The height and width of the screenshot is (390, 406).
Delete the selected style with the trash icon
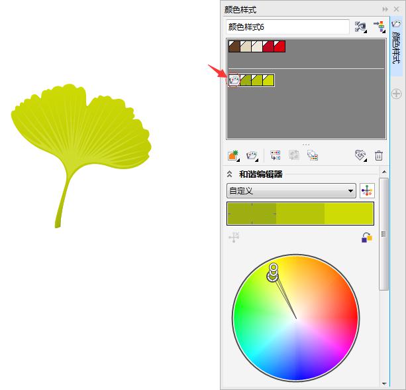379,156
